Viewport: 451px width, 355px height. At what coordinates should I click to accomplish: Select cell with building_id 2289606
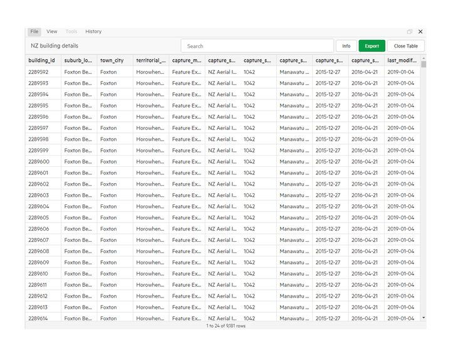pos(43,229)
